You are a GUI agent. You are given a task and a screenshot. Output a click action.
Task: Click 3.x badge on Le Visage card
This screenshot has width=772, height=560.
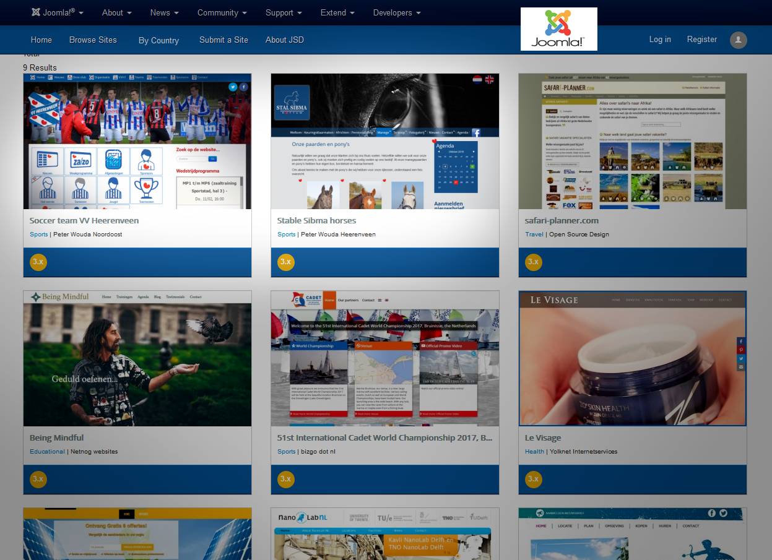point(534,479)
